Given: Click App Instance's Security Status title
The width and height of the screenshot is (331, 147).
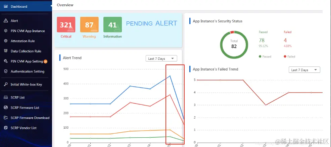Looking at the screenshot, I should click(x=218, y=21).
